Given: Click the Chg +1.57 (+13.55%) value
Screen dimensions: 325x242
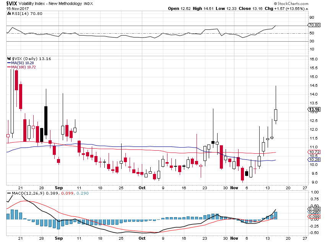Looking at the screenshot, I should click(x=284, y=8).
